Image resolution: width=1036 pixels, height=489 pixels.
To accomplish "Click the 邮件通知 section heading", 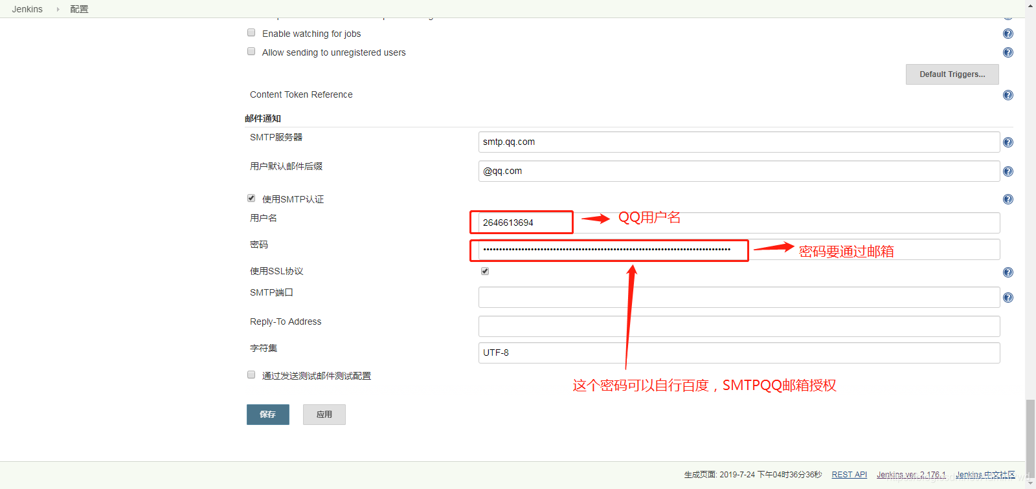I will pyautogui.click(x=263, y=118).
